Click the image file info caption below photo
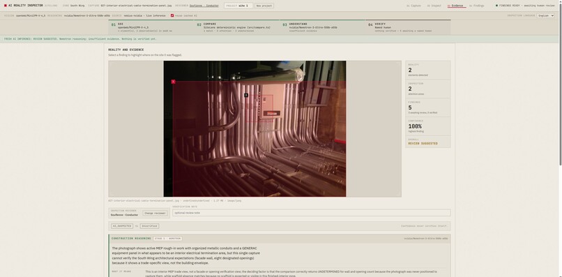 coord(175,201)
